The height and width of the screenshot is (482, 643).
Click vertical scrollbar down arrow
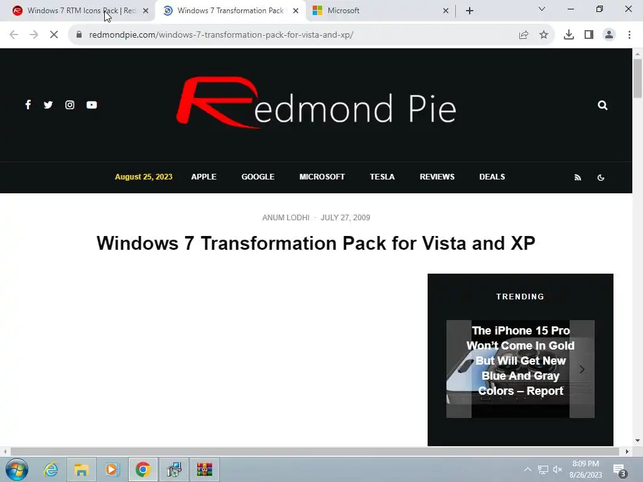tap(637, 441)
